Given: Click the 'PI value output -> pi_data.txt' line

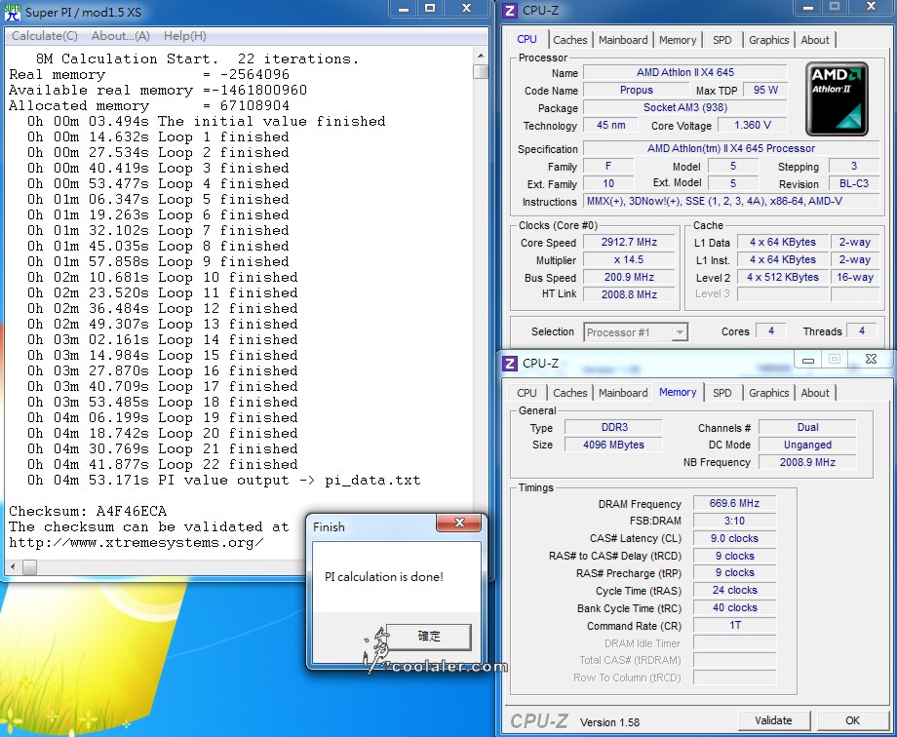Looking at the screenshot, I should pos(223,480).
